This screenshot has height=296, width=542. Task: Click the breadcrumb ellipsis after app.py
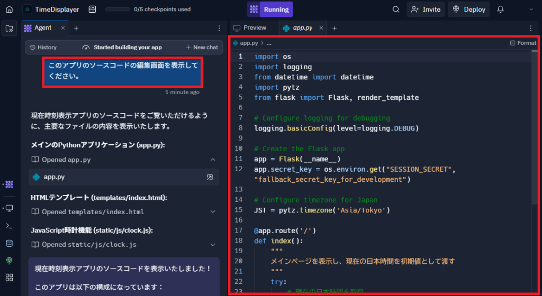pos(269,43)
